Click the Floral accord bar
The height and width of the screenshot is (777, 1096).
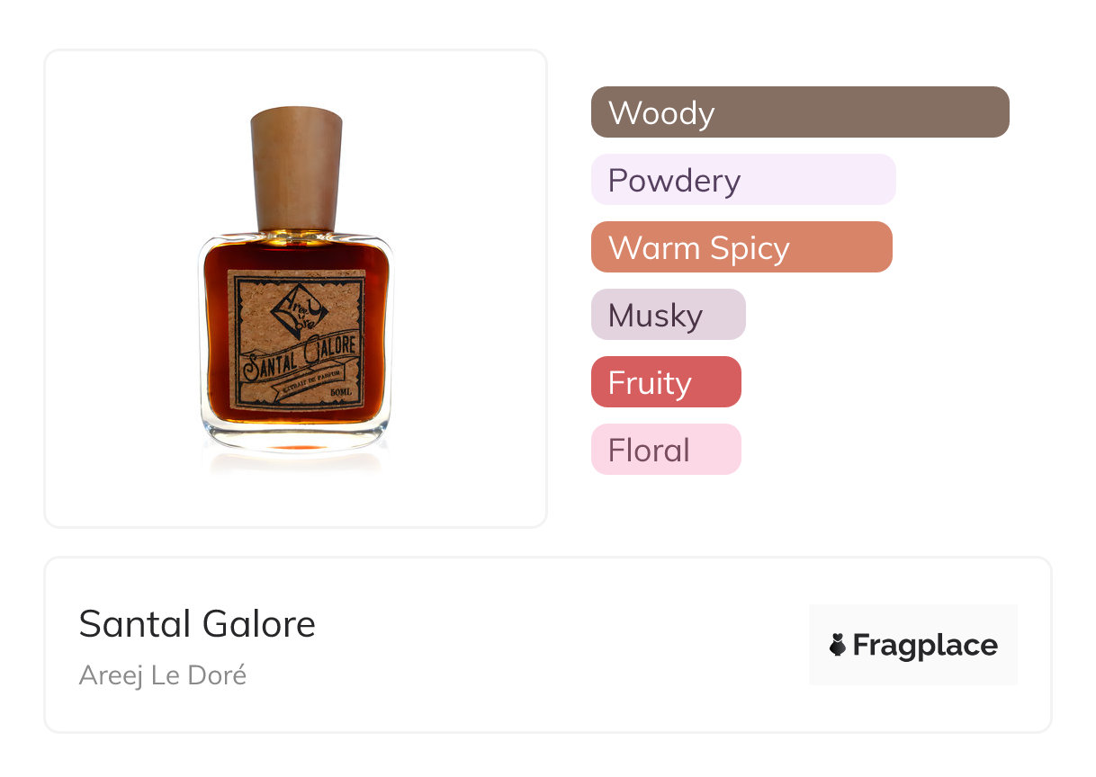point(666,450)
